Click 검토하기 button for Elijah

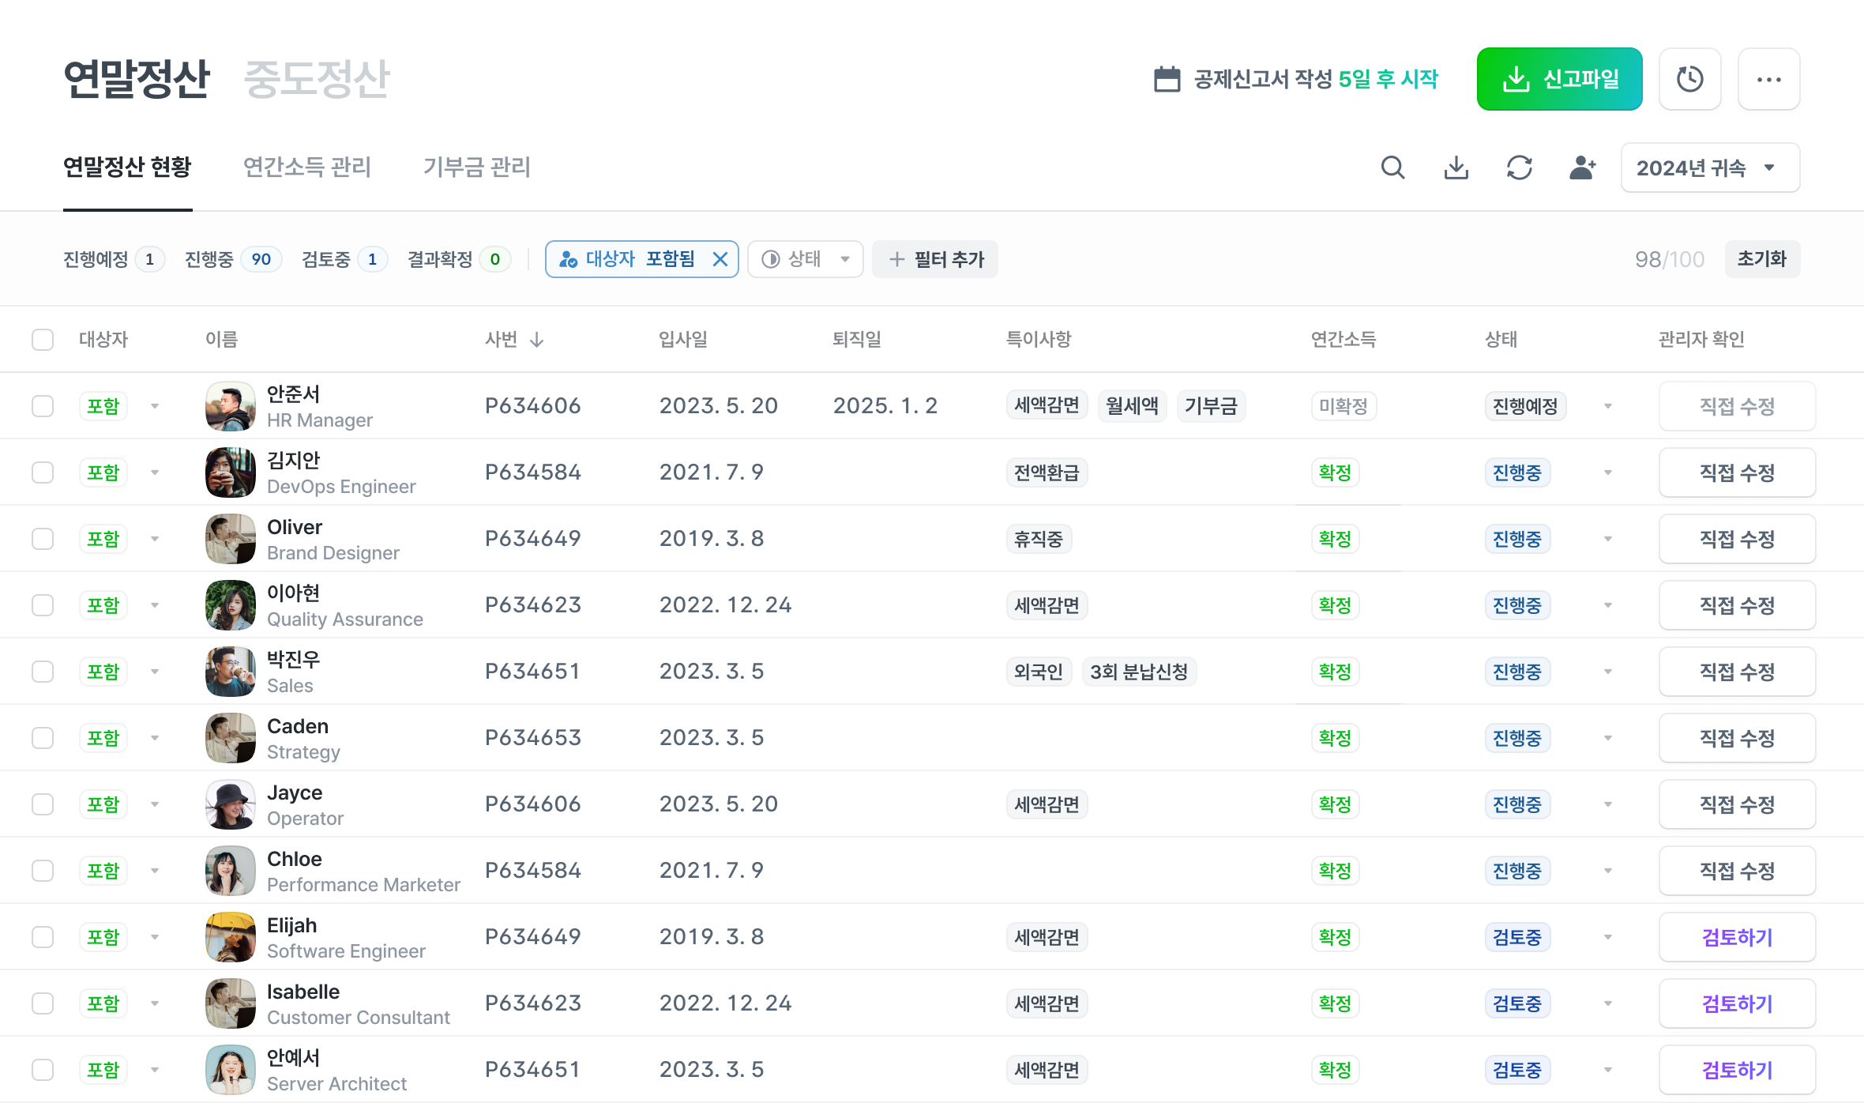[1737, 937]
